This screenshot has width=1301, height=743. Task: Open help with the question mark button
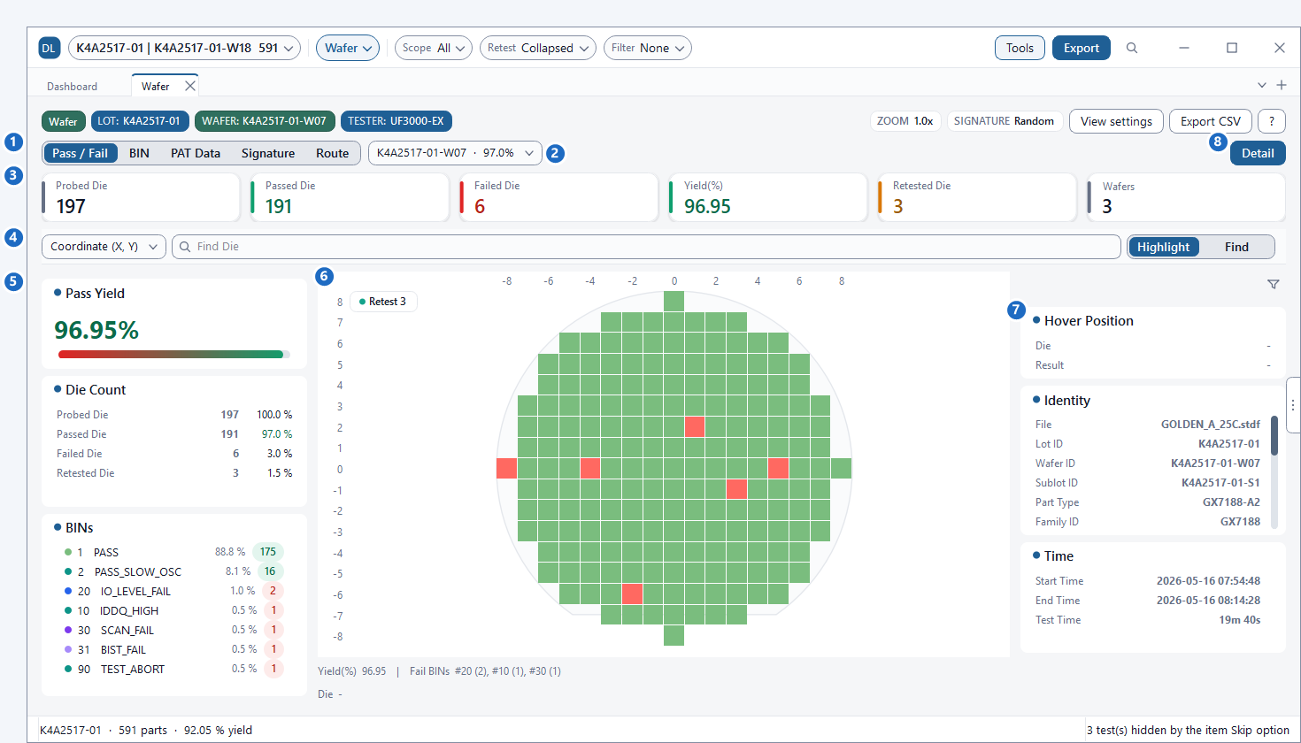(x=1272, y=121)
